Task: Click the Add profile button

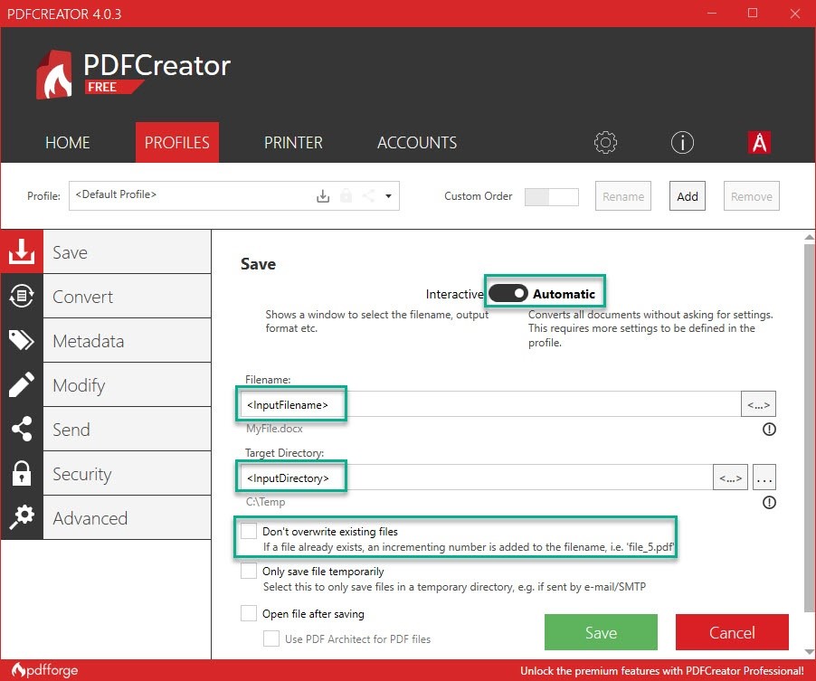Action: [687, 196]
